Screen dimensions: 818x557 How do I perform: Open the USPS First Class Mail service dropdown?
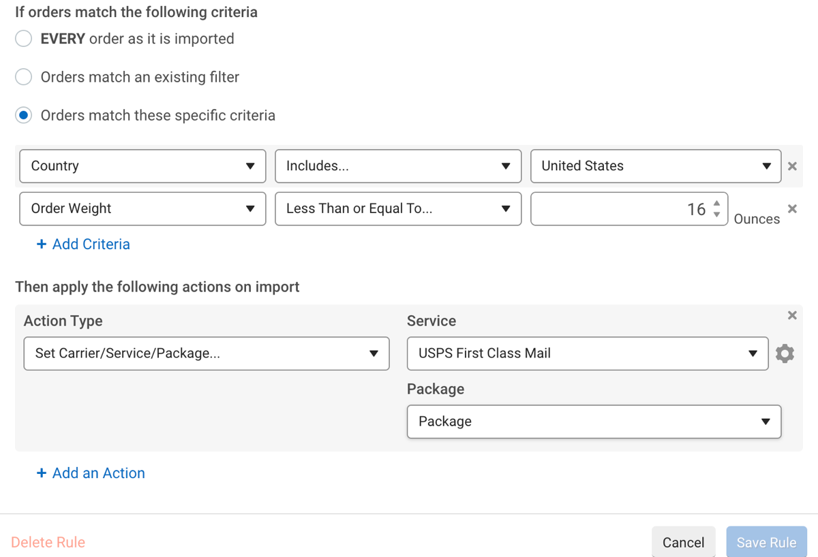click(588, 353)
